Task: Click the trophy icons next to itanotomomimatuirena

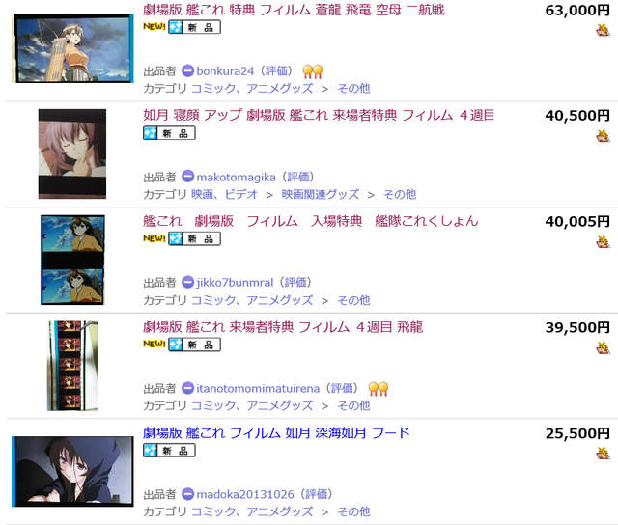Action: (x=379, y=389)
